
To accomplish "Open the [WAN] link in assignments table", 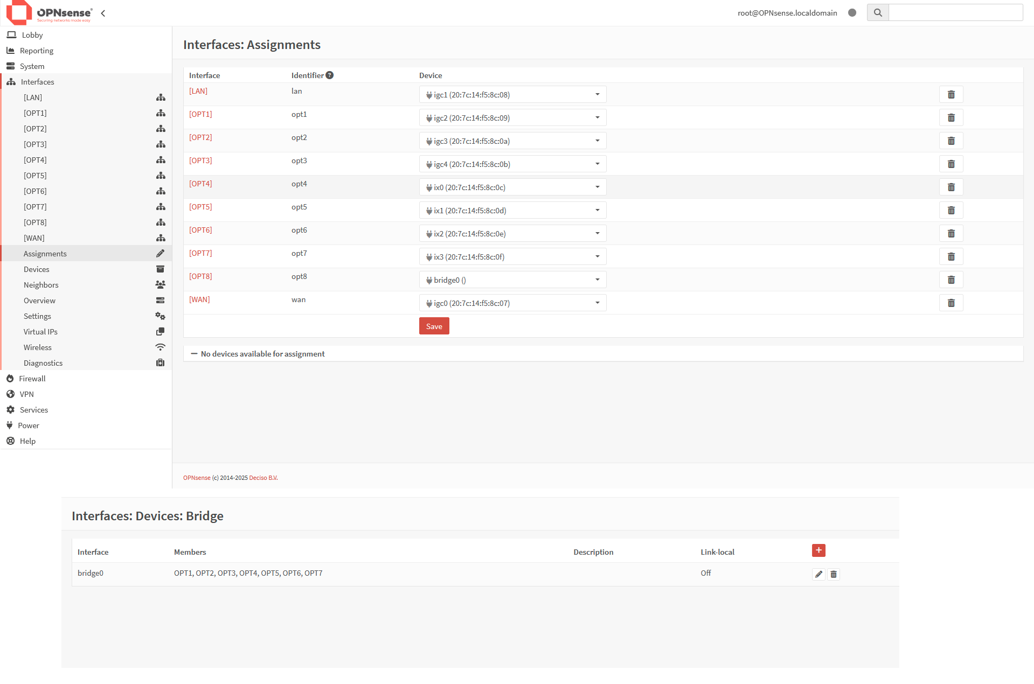I will (x=199, y=299).
